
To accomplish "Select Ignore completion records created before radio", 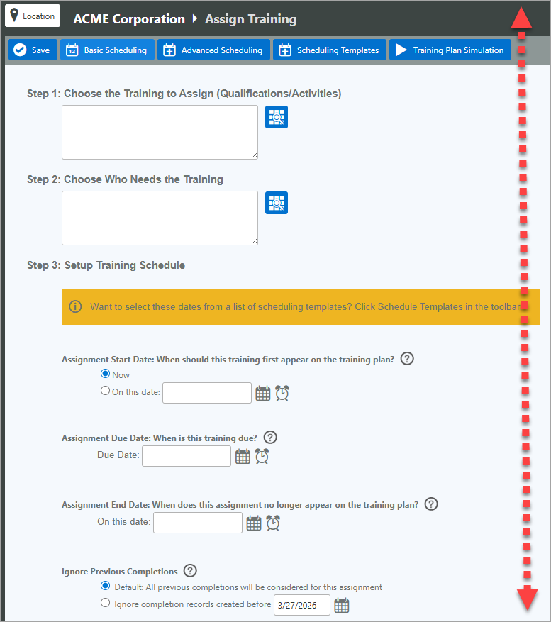I will click(x=105, y=603).
